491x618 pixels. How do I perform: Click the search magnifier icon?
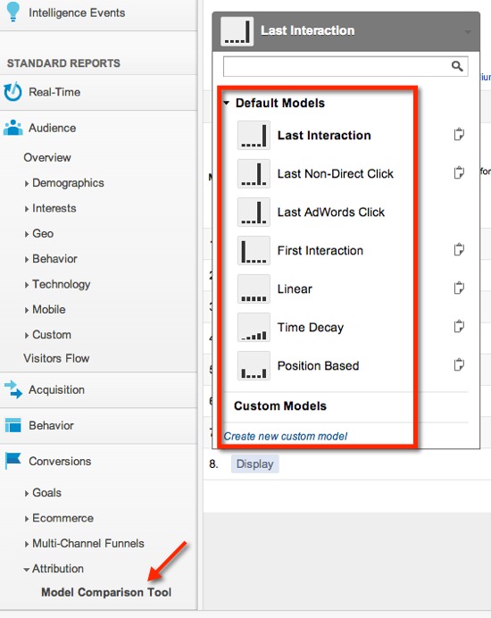[x=457, y=66]
